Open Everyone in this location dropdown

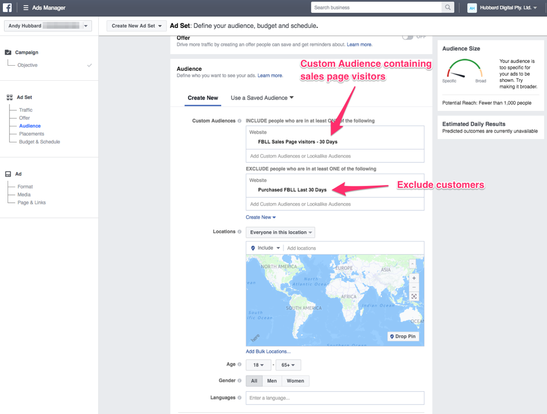point(280,233)
